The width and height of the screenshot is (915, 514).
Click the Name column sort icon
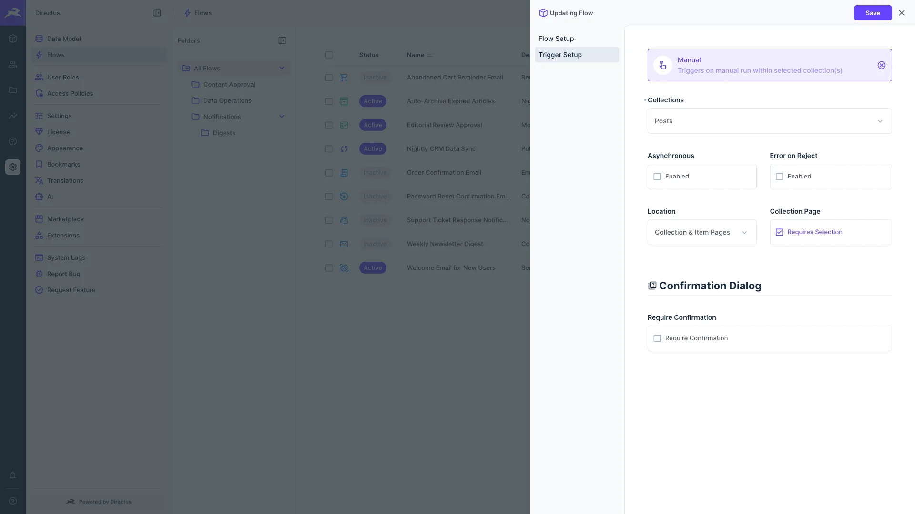point(430,55)
